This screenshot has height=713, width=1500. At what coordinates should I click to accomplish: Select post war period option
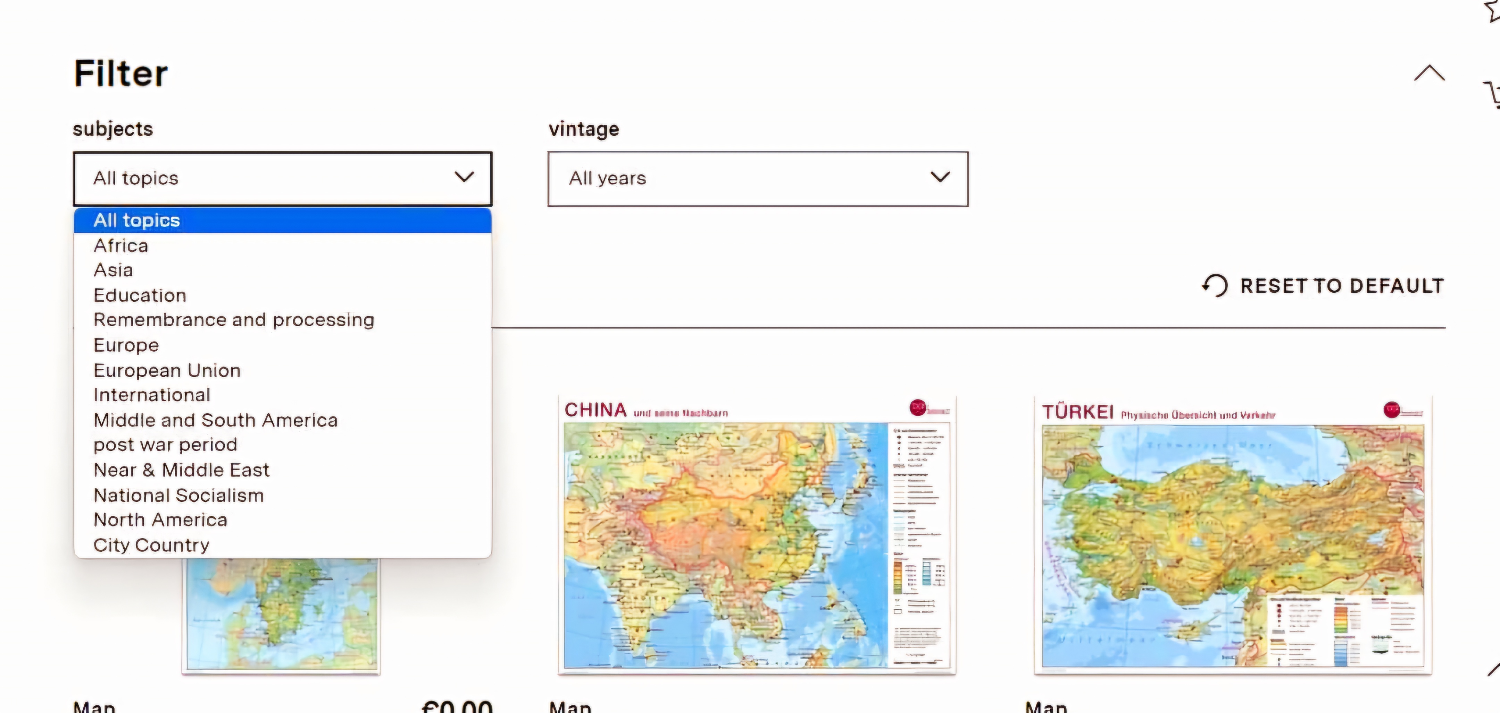(165, 445)
